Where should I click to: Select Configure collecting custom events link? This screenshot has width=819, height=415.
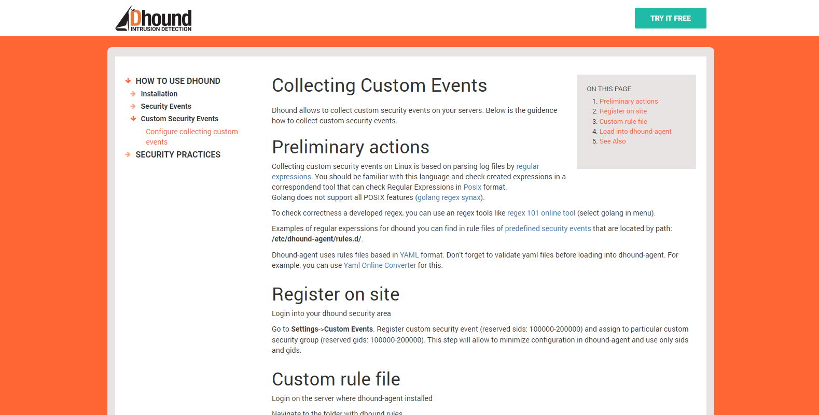tap(192, 137)
